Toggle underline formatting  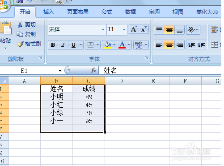(73, 45)
